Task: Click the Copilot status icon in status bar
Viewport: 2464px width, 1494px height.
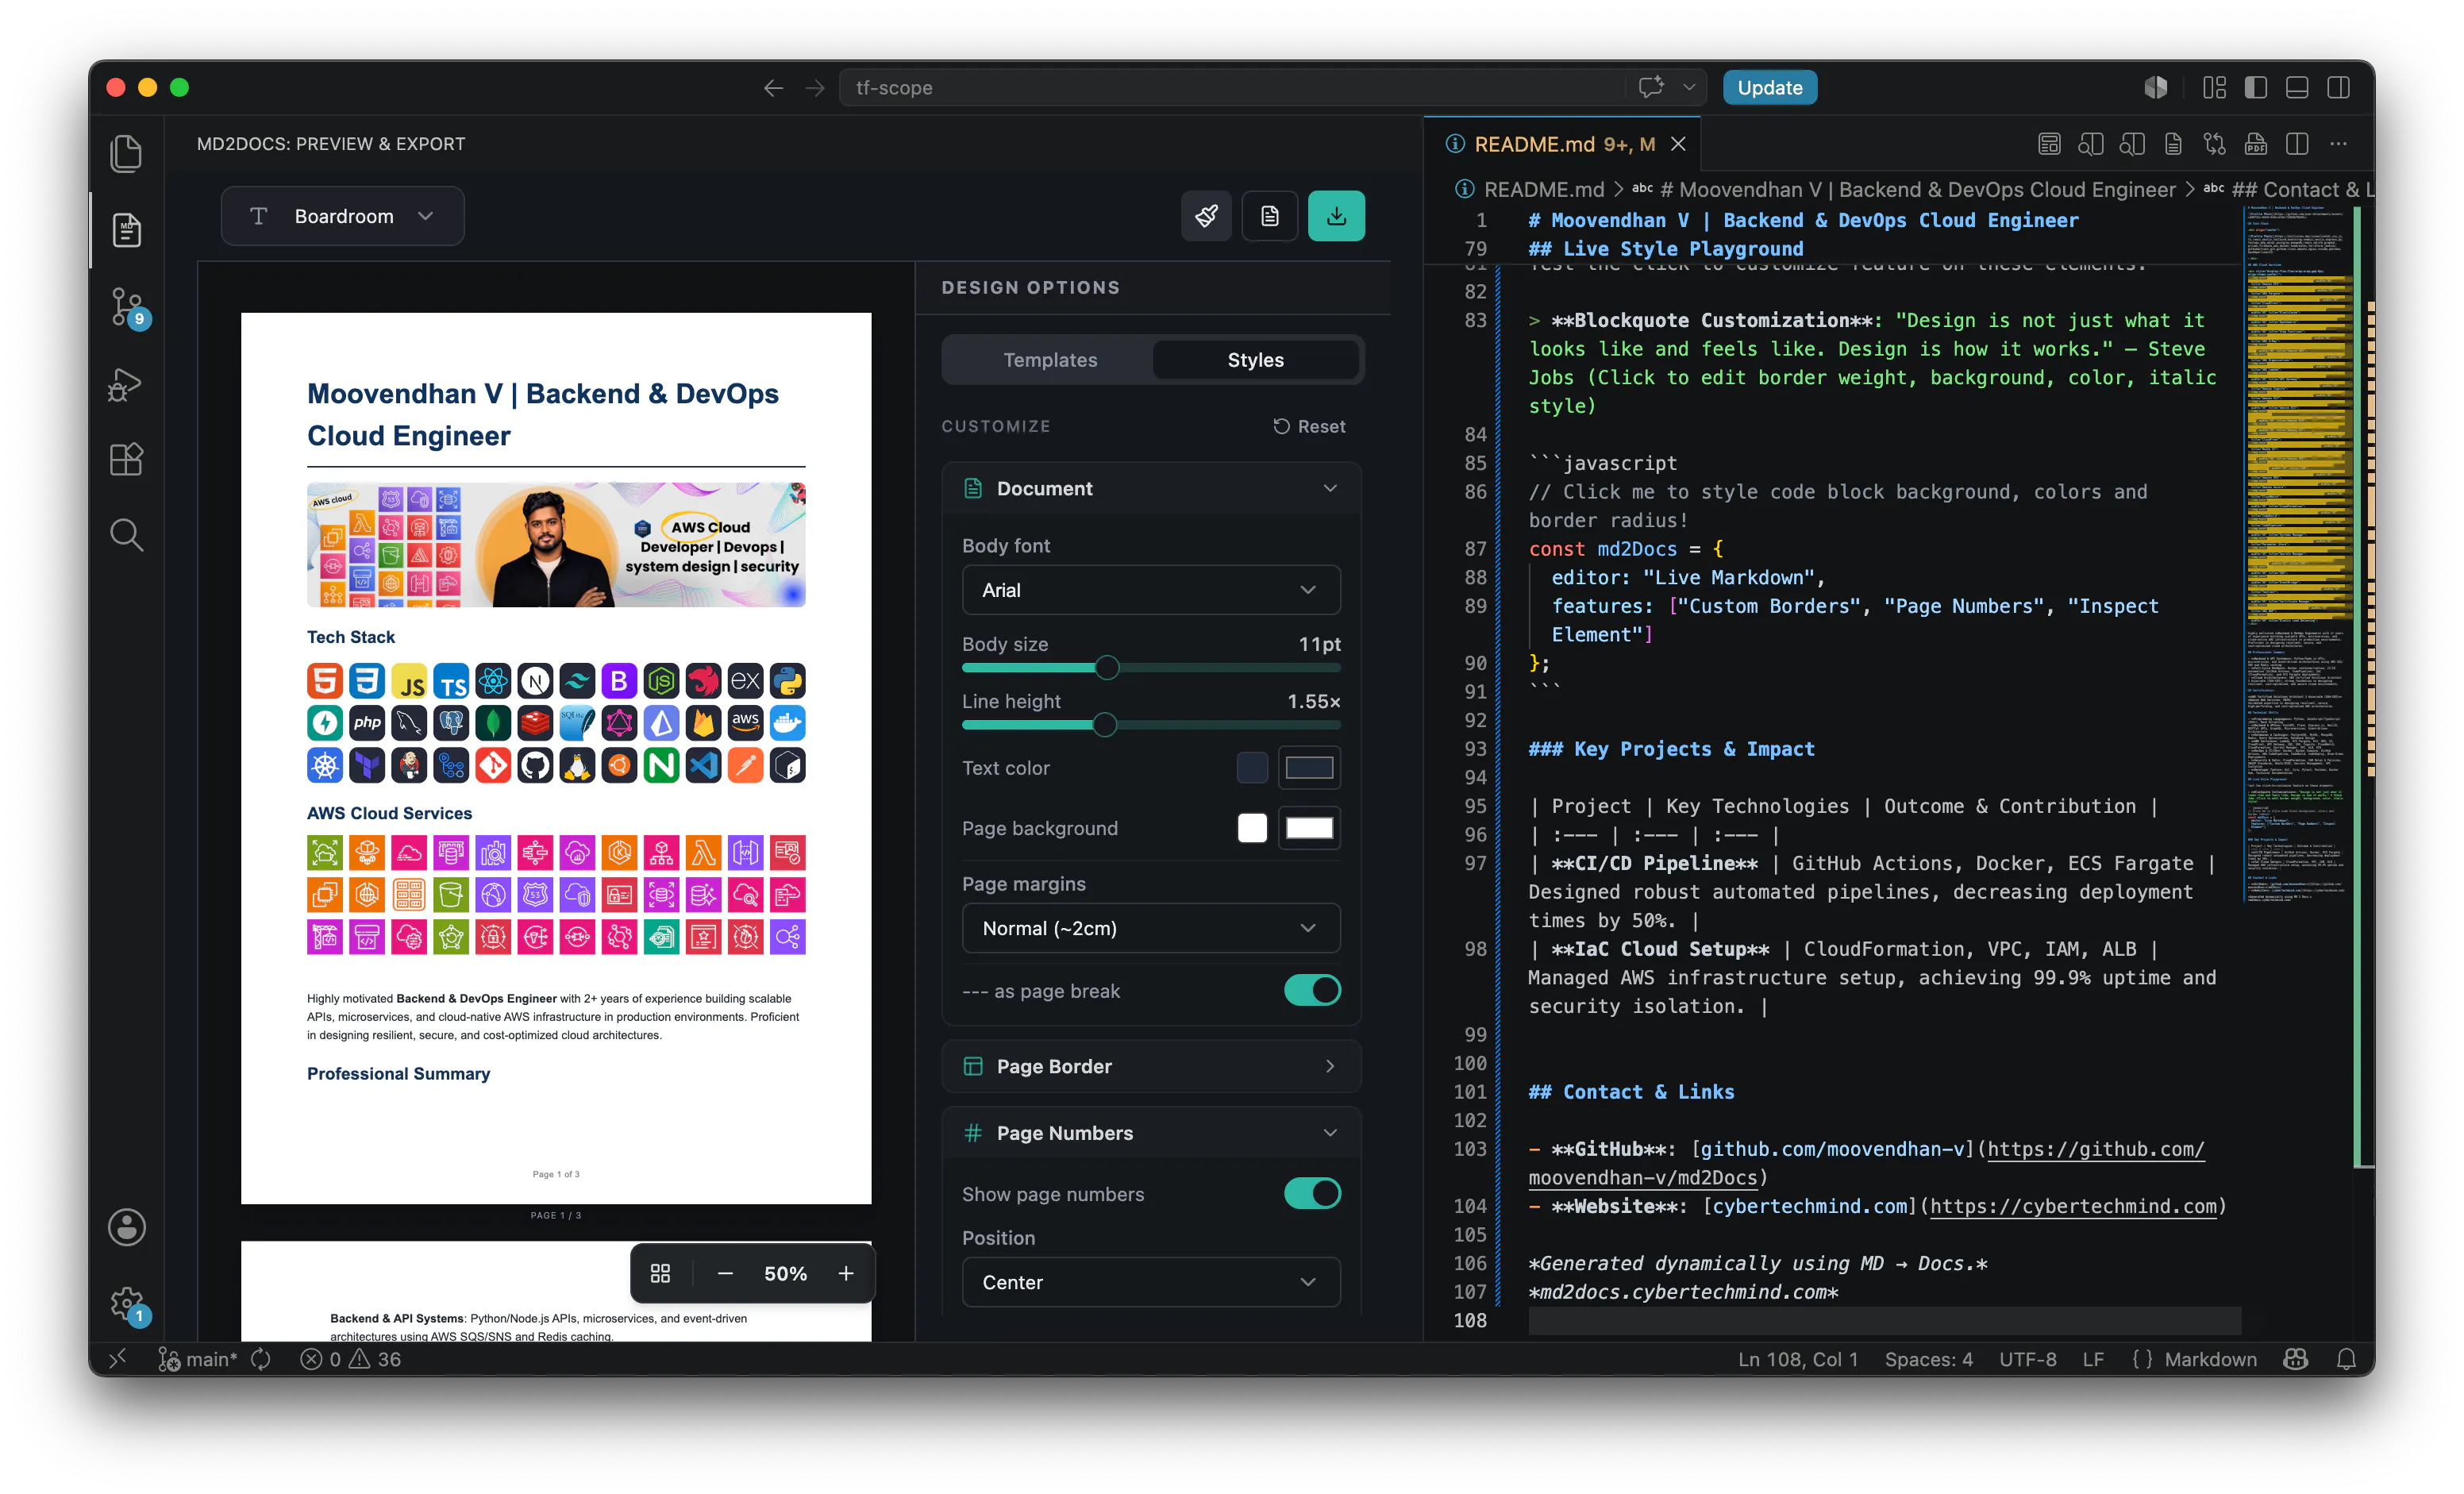Action: tap(2296, 1359)
